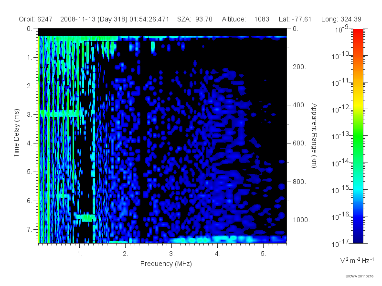The width and height of the screenshot is (382, 286).
Task: Click the Frequency (MHz) axis title
Action: point(166,264)
